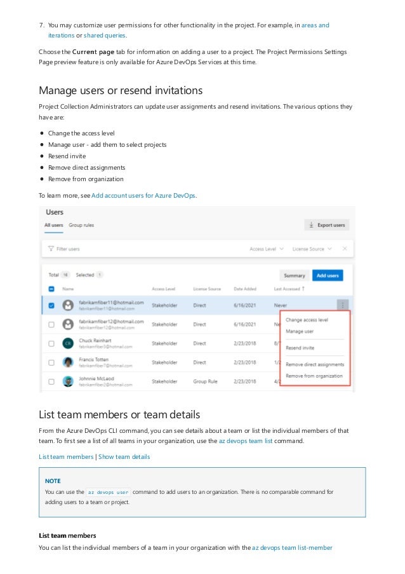Screen dimensions: 405x574
Task: Click the 'Chuck Reinhart' name text
Action: click(x=95, y=341)
